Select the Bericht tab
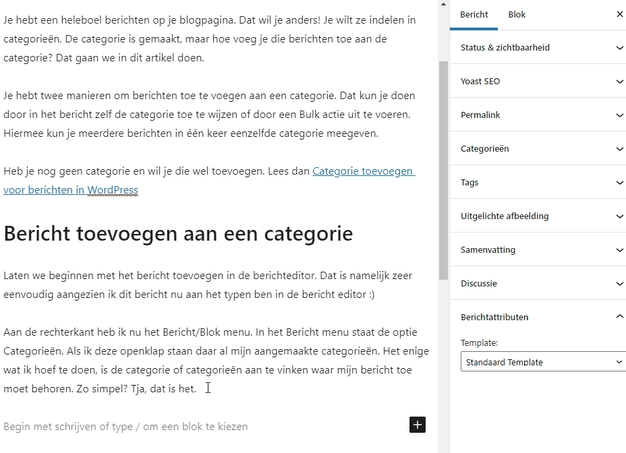 [x=474, y=14]
